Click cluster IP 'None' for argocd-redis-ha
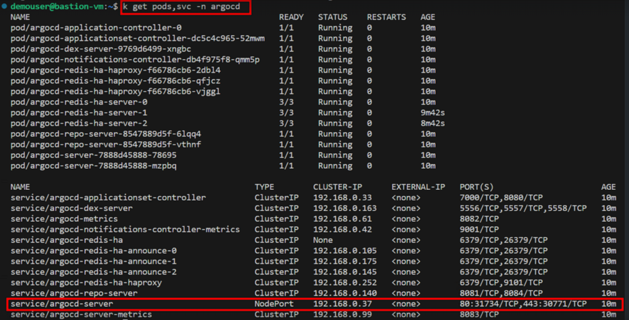This screenshot has height=320, width=629. [323, 240]
